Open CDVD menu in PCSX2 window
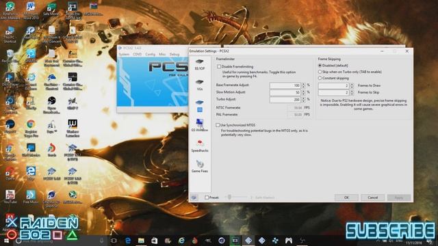438x246 pixels. click(x=137, y=55)
